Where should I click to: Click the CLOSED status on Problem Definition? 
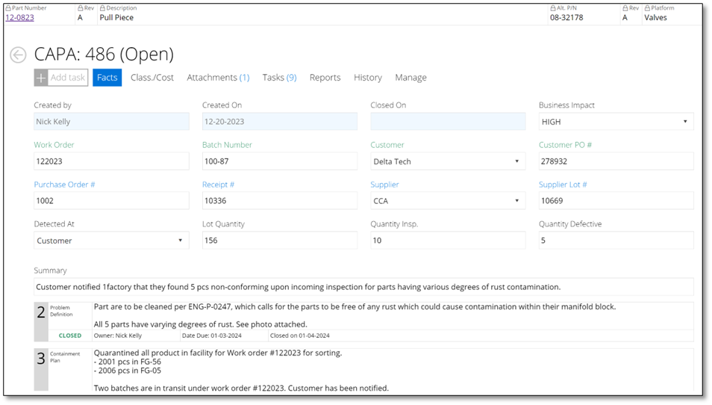70,336
